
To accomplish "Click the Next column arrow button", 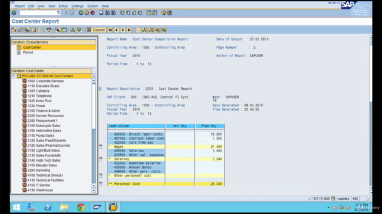I will point(123,30).
